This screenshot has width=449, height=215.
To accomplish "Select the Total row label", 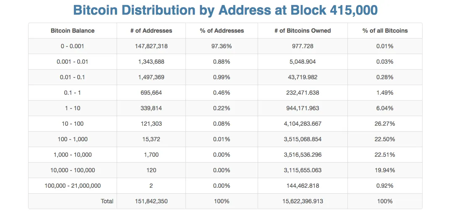I will (x=107, y=201).
